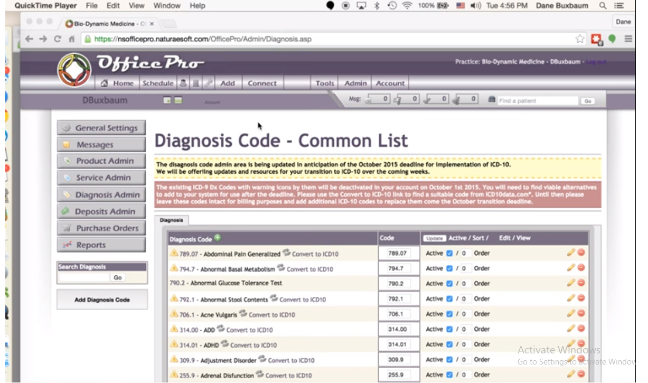648x383 pixels.
Task: Delete Abnormal Basal Metabolism using red icon
Action: pos(581,268)
